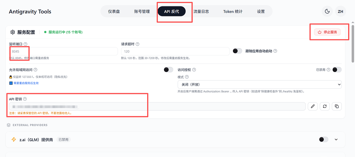
Task: Show help icon beside API 密钥
Action: 25,99
